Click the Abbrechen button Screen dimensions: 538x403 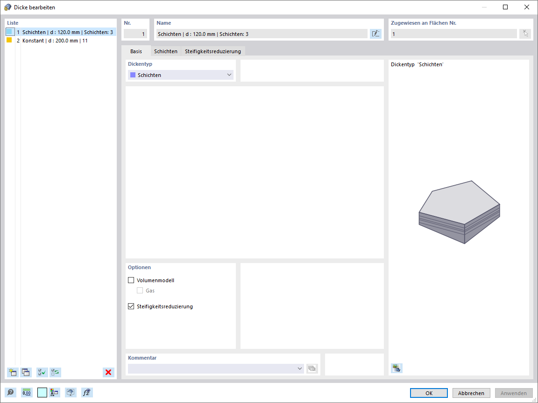[x=471, y=393]
